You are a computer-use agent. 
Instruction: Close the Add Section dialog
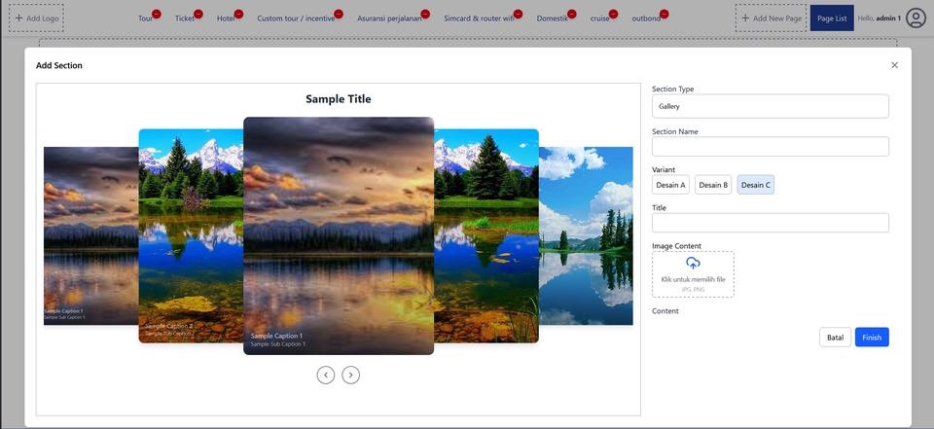point(894,65)
